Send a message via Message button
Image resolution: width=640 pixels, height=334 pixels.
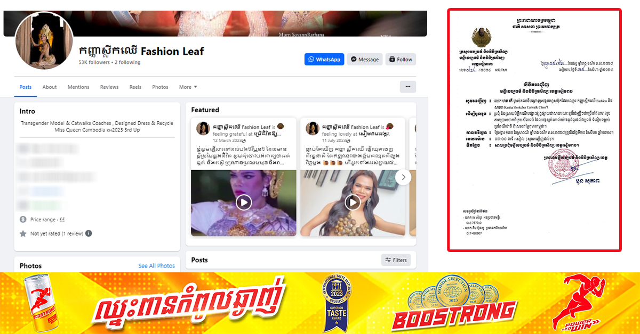(x=365, y=60)
